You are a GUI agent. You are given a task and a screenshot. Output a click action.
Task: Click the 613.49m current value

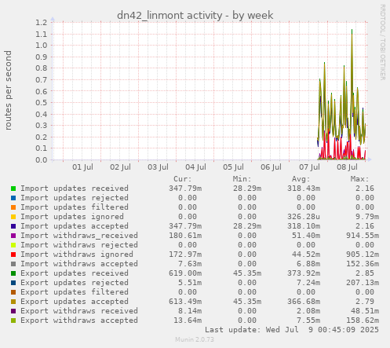(185, 302)
